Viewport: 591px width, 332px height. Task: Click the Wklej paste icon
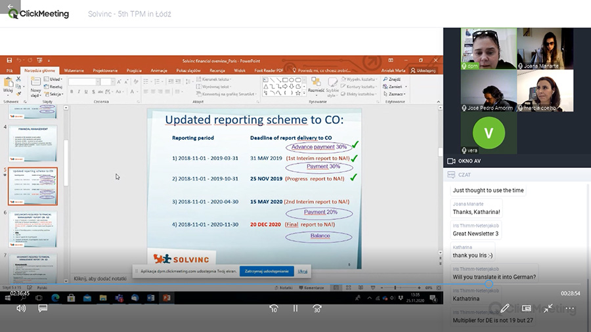(x=8, y=85)
